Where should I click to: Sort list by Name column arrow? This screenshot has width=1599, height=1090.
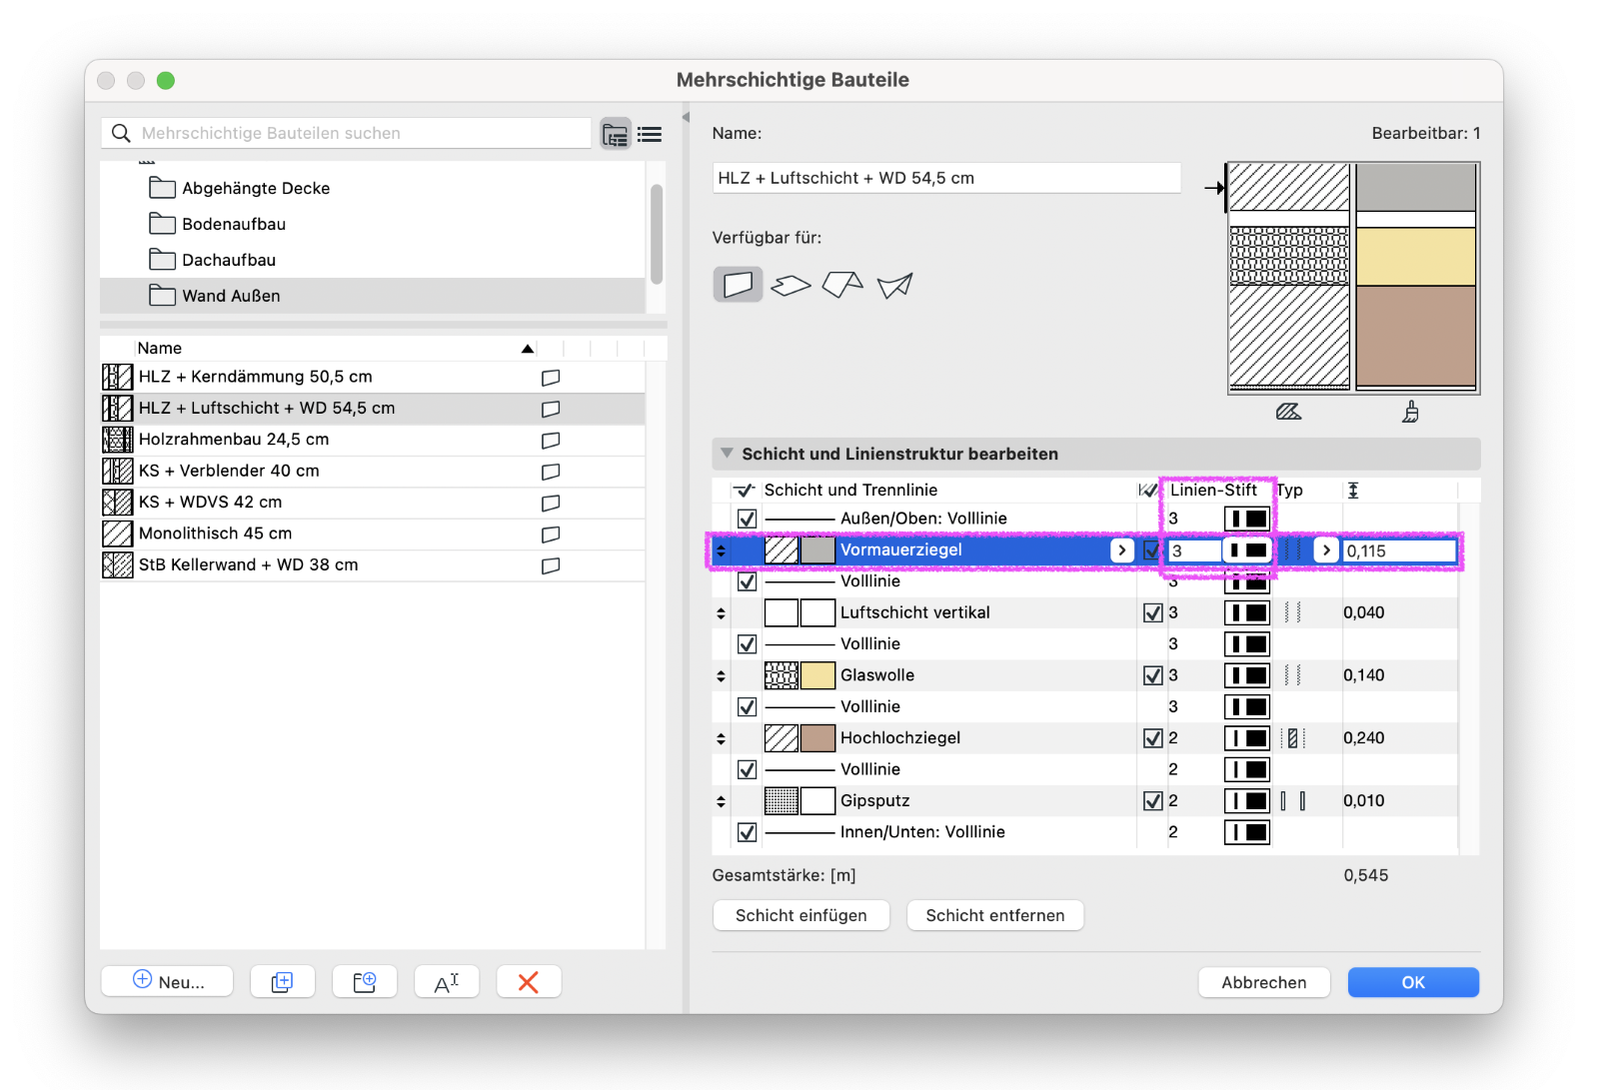528,349
